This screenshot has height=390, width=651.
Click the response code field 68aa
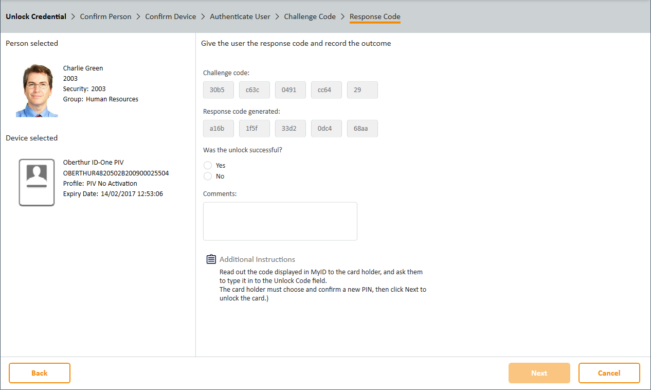(x=362, y=129)
